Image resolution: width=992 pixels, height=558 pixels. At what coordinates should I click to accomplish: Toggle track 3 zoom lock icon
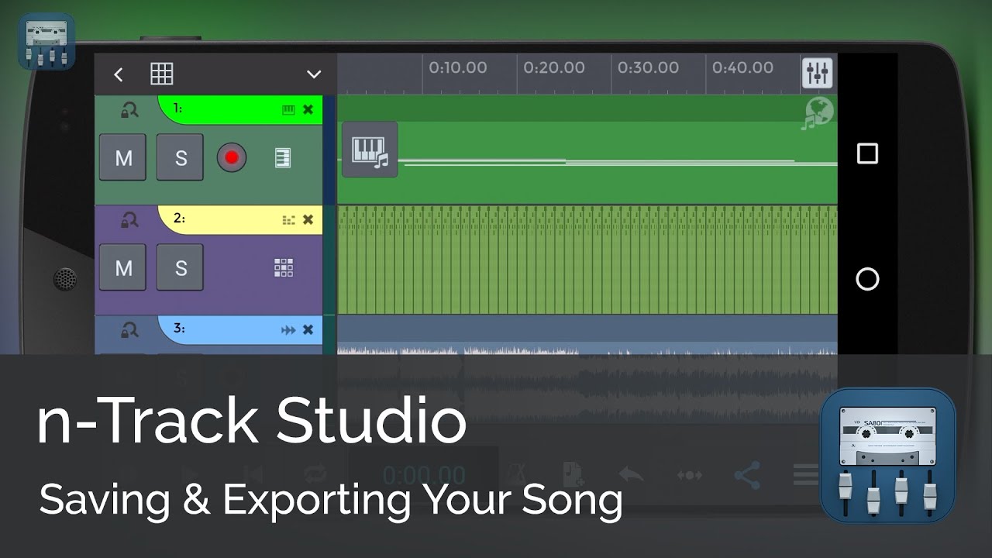pyautogui.click(x=129, y=331)
